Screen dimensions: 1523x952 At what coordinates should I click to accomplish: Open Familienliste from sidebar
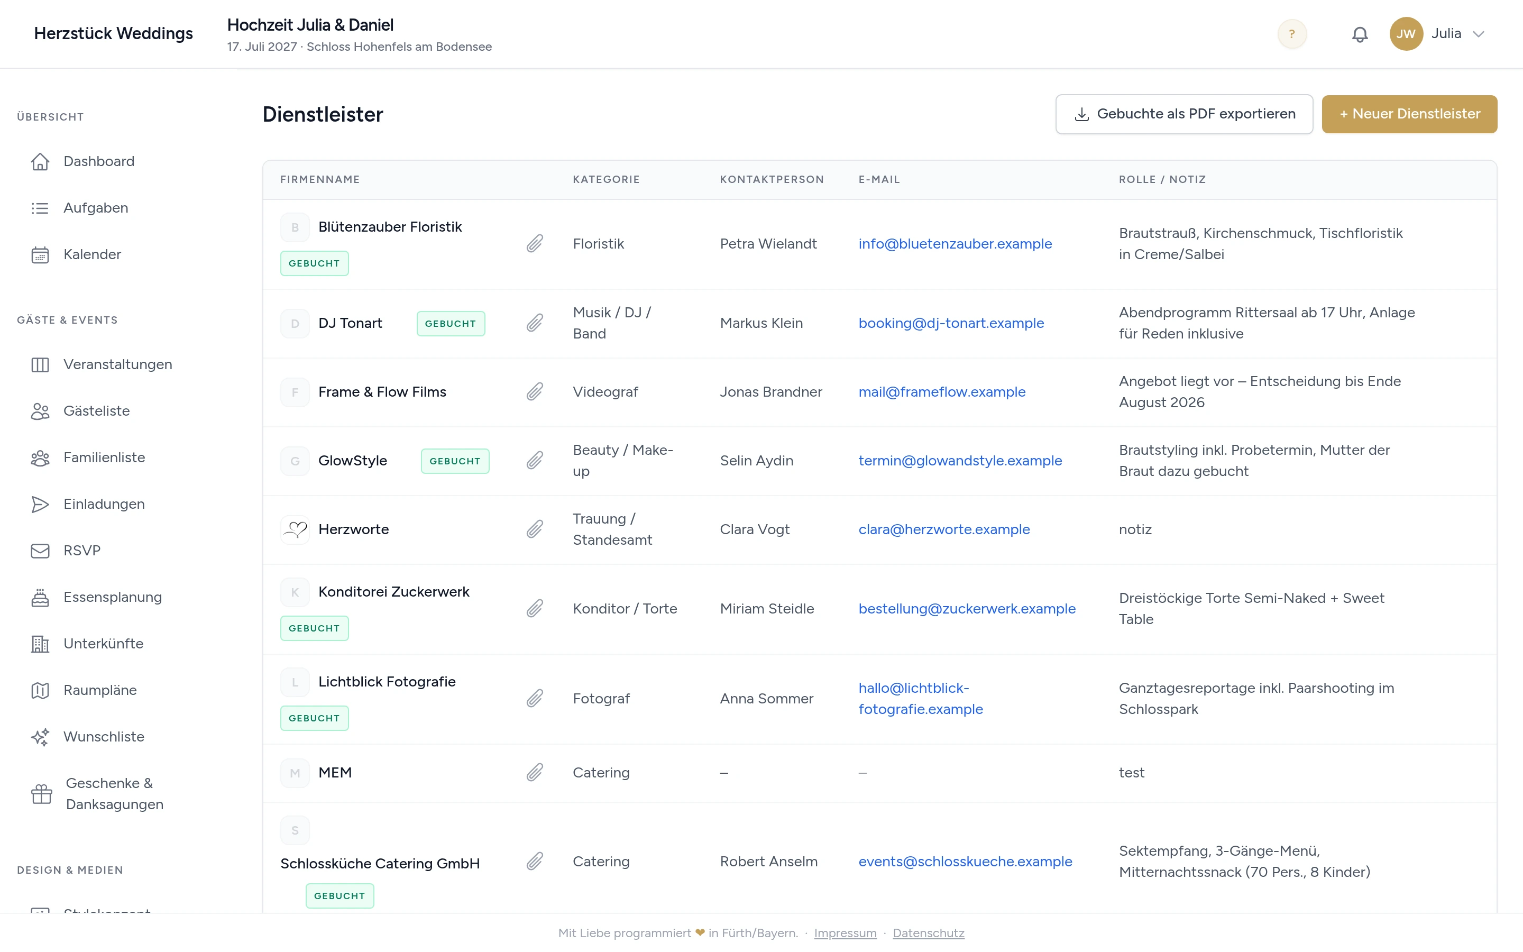pos(105,457)
